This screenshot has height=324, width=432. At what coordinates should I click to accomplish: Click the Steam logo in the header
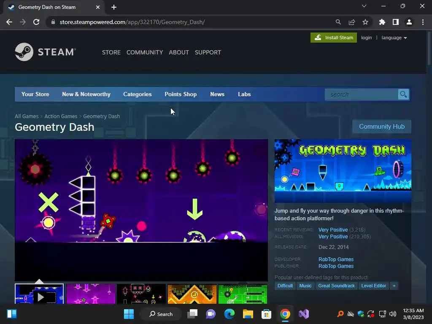coord(46,52)
